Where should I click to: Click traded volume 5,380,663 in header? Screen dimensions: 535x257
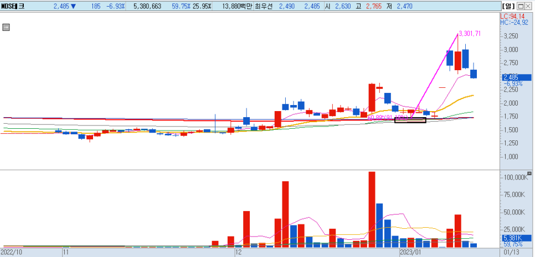[147, 6]
